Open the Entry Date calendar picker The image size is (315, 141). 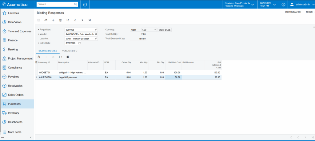(x=79, y=43)
